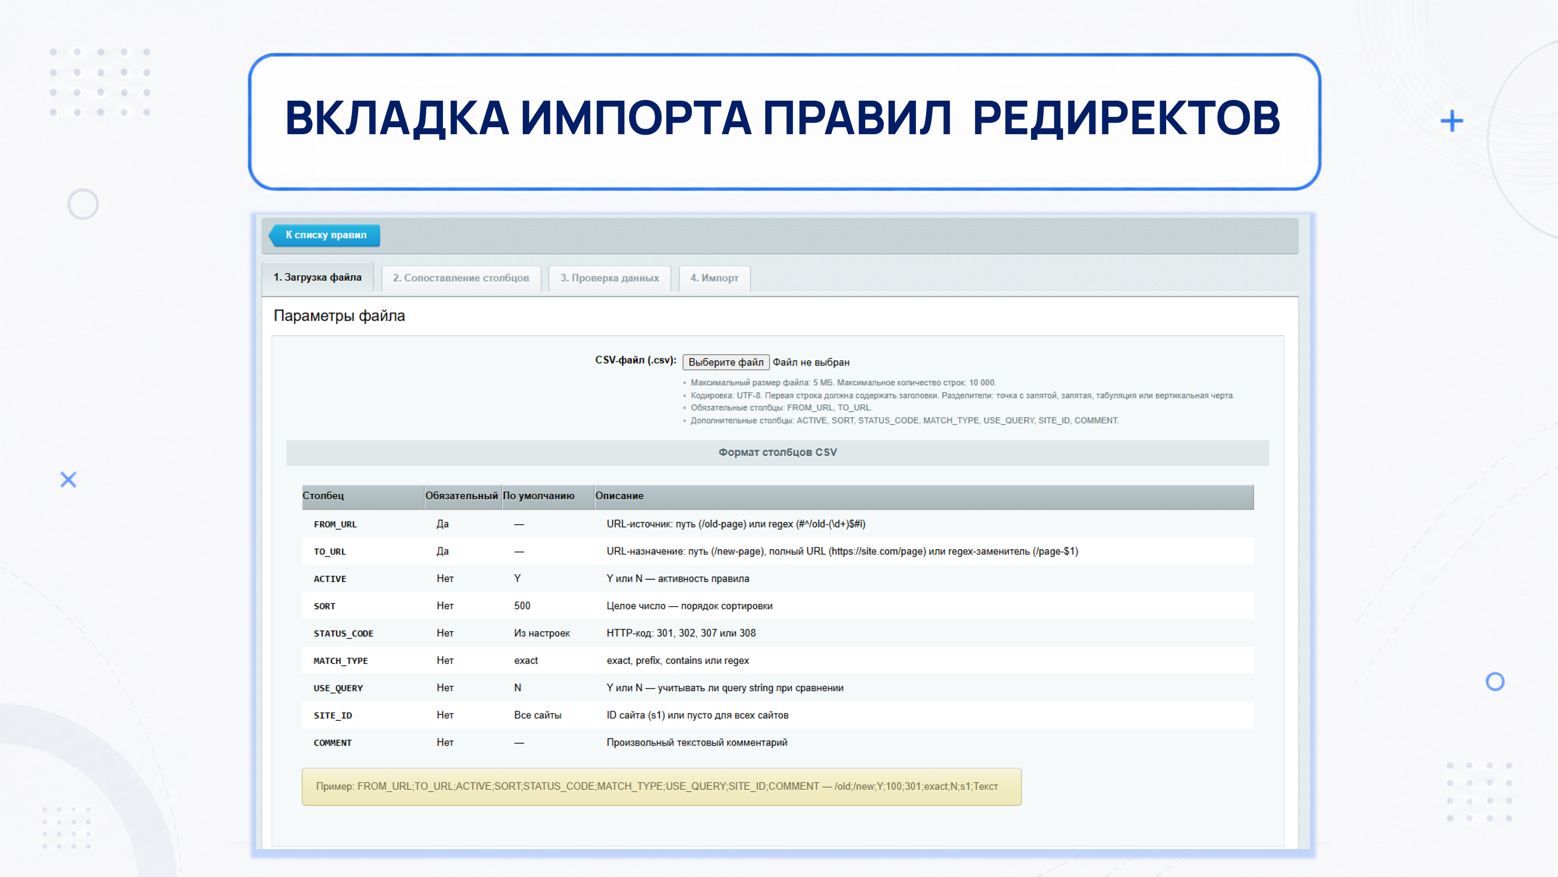1558x877 pixels.
Task: Click the grey outlined circle at left
Action: tap(83, 205)
